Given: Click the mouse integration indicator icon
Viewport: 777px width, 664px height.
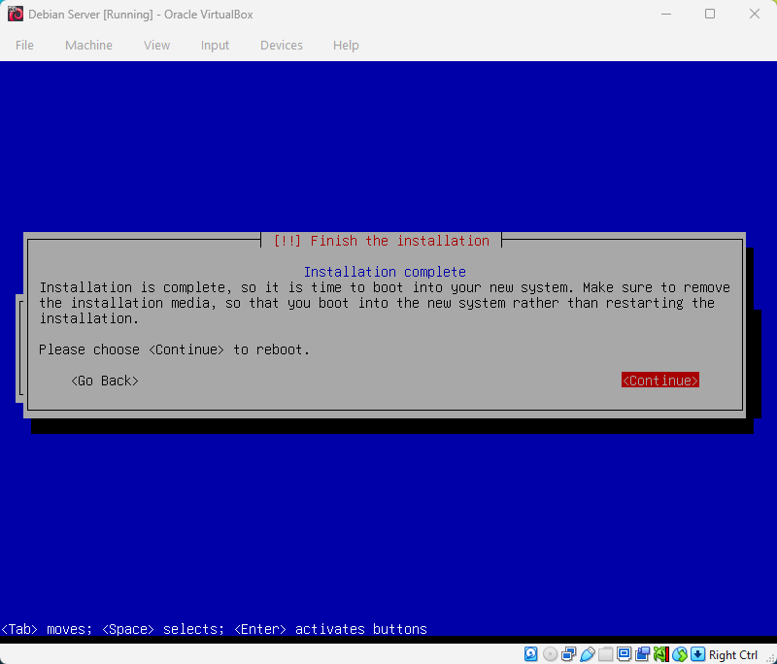Looking at the screenshot, I should pos(679,653).
